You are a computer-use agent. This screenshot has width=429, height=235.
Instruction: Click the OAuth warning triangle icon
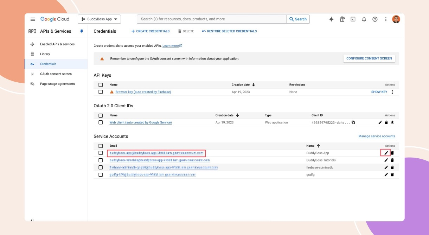tap(102, 59)
